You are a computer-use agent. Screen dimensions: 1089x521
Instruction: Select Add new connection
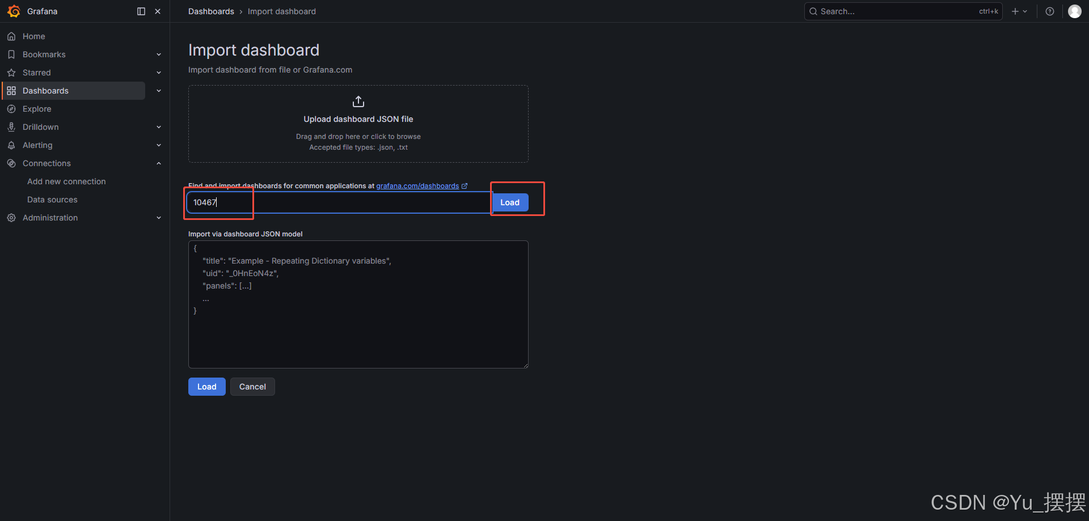point(66,181)
